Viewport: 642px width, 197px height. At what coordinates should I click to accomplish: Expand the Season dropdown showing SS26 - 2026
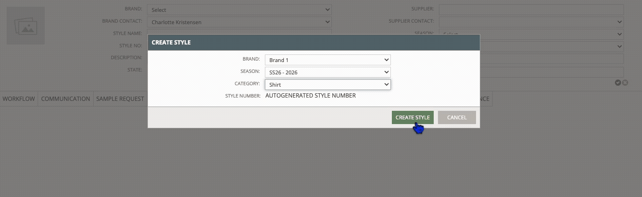tap(328, 72)
